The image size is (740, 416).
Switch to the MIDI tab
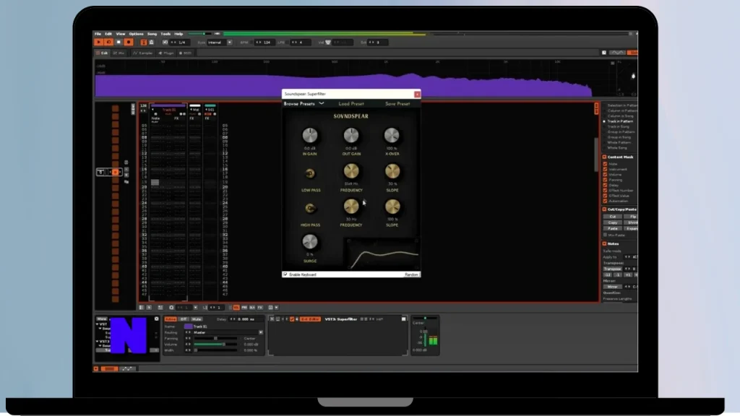[185, 53]
